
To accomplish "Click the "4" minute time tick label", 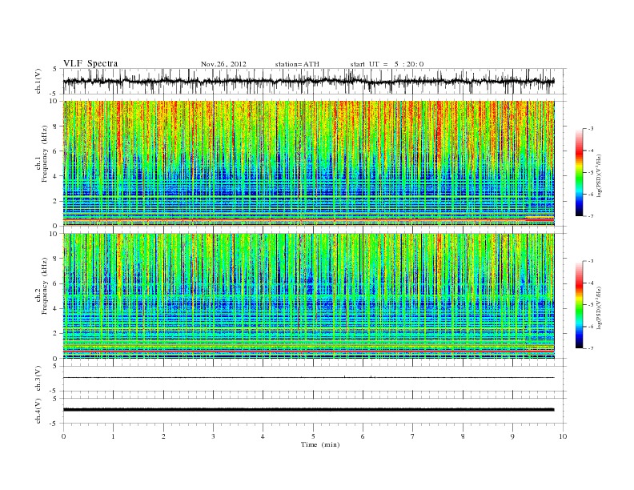I will coord(263,436).
